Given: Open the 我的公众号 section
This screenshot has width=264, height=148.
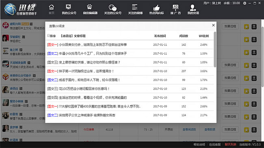Looking at the screenshot, I should 69,9.
